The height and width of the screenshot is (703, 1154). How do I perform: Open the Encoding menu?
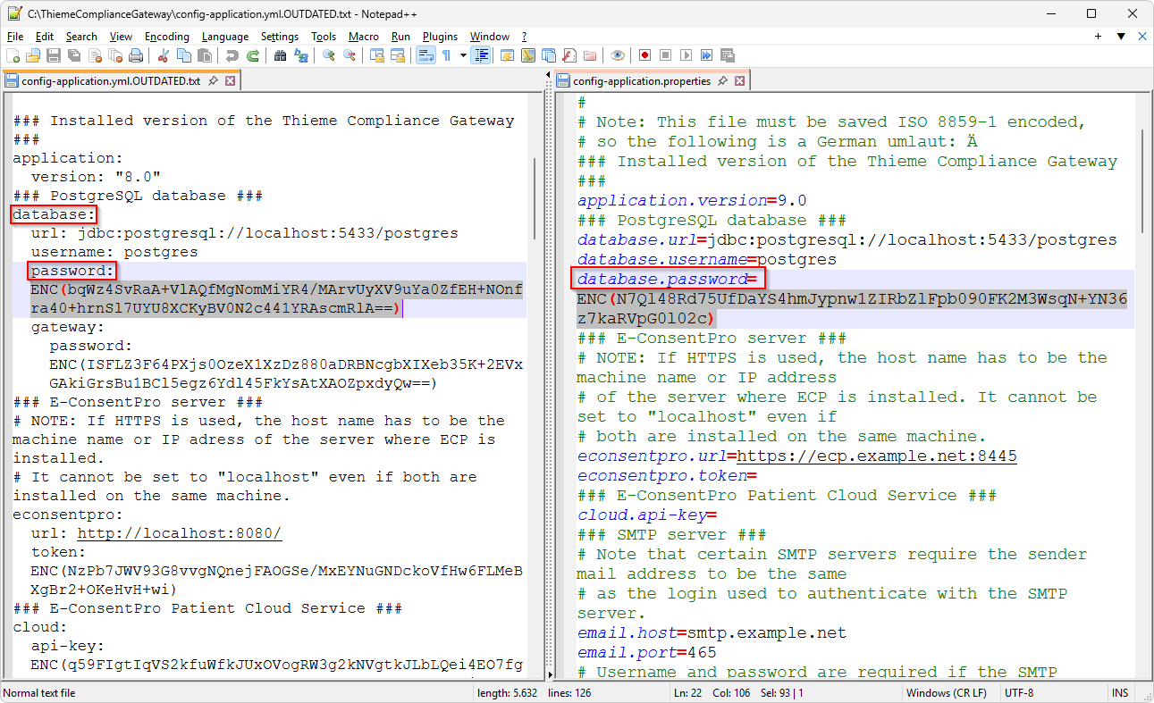pos(166,37)
